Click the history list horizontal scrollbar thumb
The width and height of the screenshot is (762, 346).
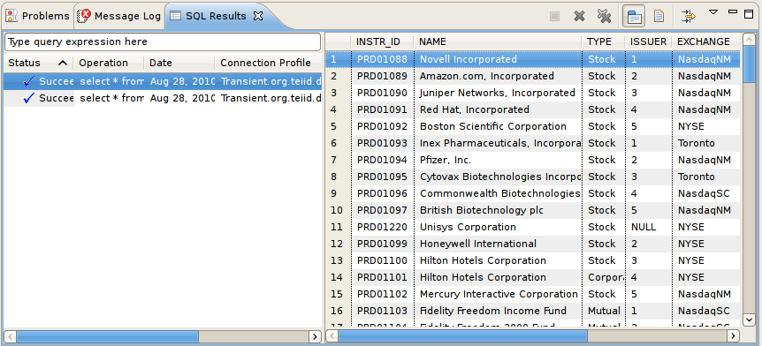tap(107, 336)
